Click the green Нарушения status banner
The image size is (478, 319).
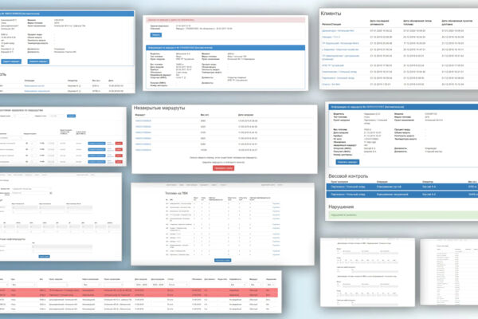click(x=402, y=215)
